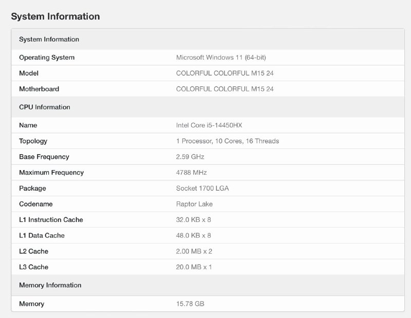Select the 'Raptor Lake' value
Viewport: 411px width, 318px height.
(194, 204)
